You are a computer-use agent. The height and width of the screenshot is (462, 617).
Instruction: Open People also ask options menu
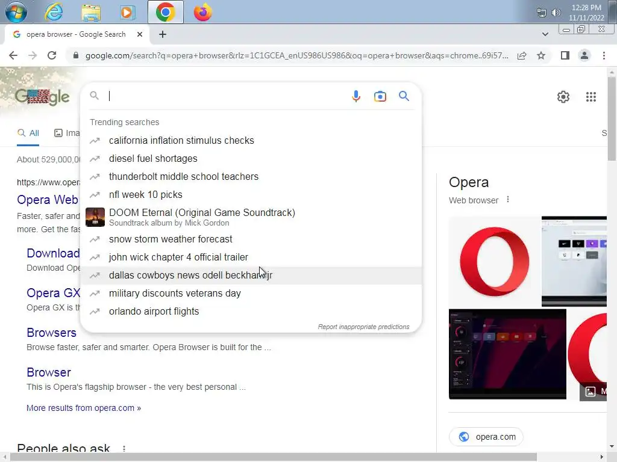[x=124, y=449]
